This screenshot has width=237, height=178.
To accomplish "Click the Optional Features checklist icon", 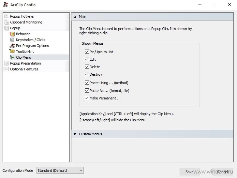I will [x=6, y=69].
